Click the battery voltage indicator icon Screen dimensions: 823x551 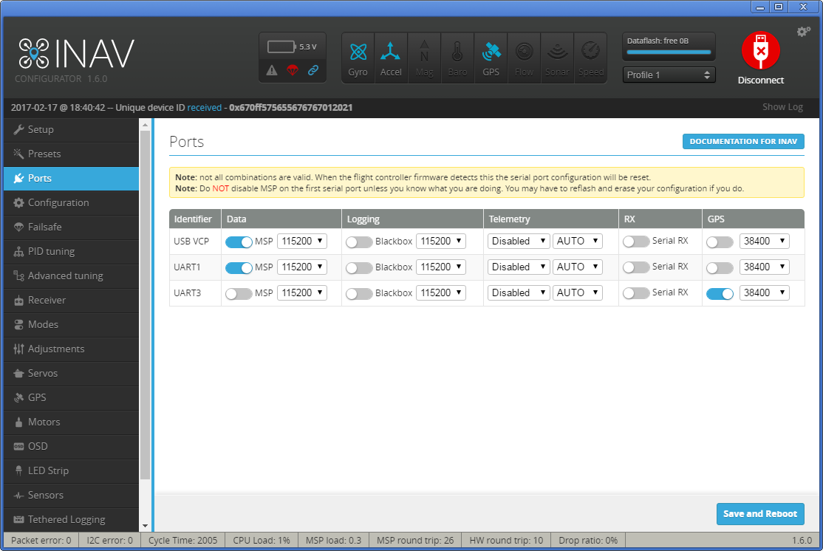tap(282, 47)
